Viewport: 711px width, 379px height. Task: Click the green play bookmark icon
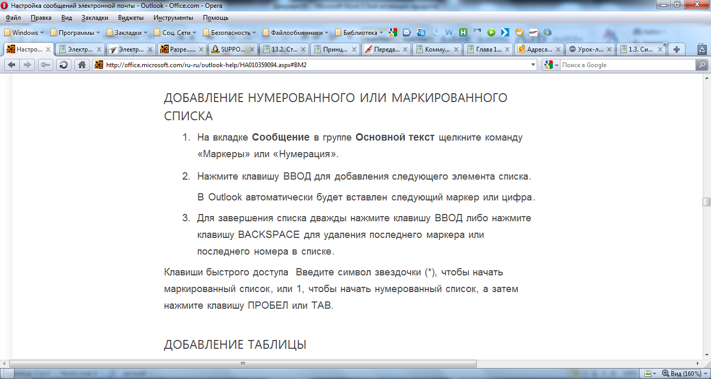click(x=491, y=32)
